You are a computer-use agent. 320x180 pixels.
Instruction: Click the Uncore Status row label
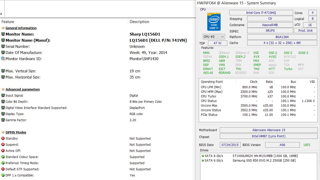click(x=211, y=110)
